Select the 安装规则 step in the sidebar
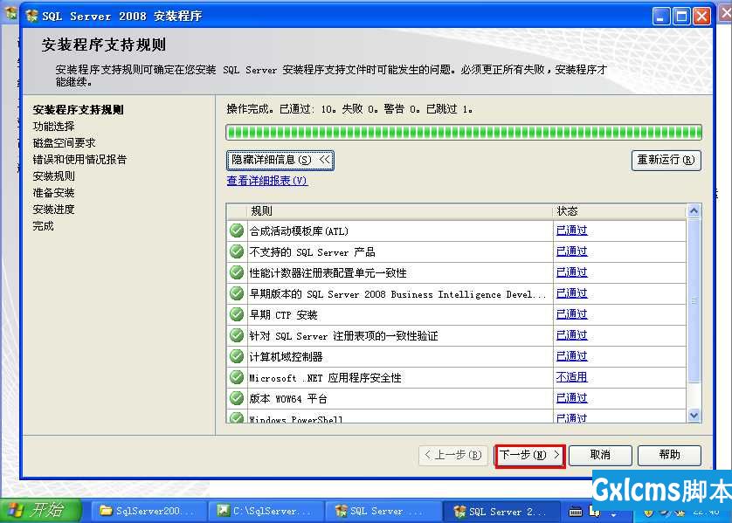Viewport: 732px width, 523px height. point(53,176)
